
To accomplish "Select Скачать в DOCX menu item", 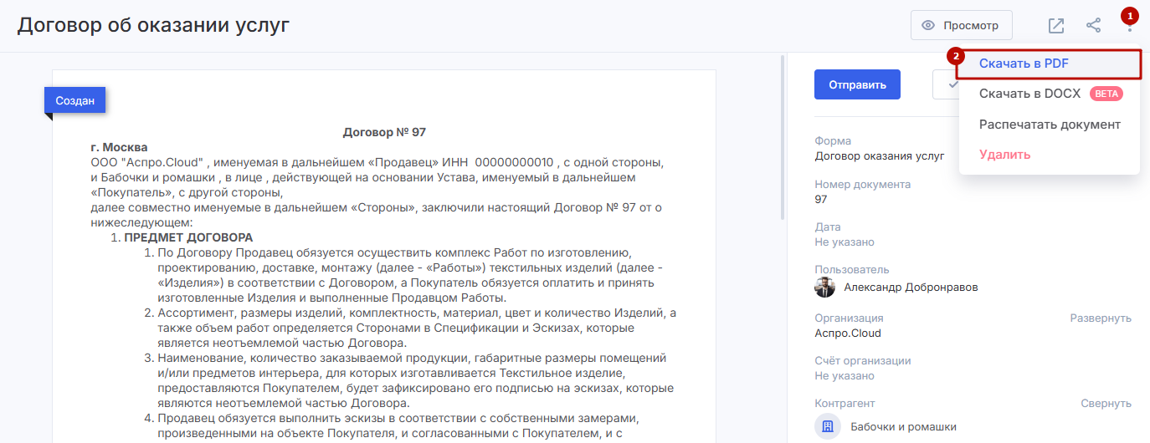I will click(x=1049, y=94).
